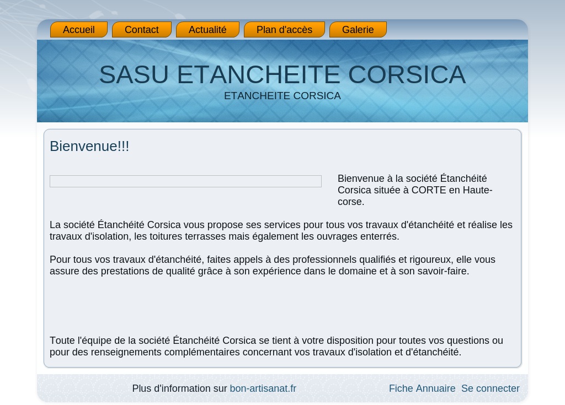This screenshot has width=565, height=405.
Task: Open the Accueil tab
Action: [x=78, y=30]
